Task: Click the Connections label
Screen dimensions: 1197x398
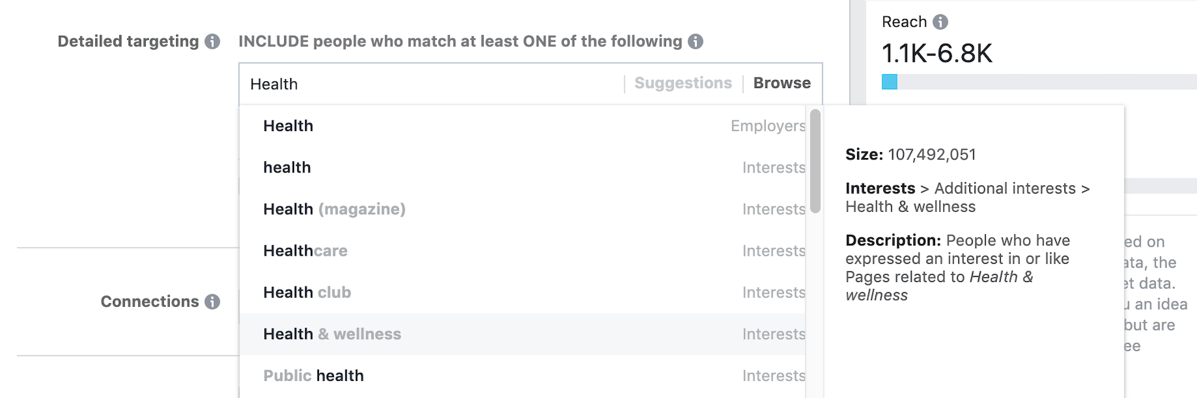Action: coord(150,302)
